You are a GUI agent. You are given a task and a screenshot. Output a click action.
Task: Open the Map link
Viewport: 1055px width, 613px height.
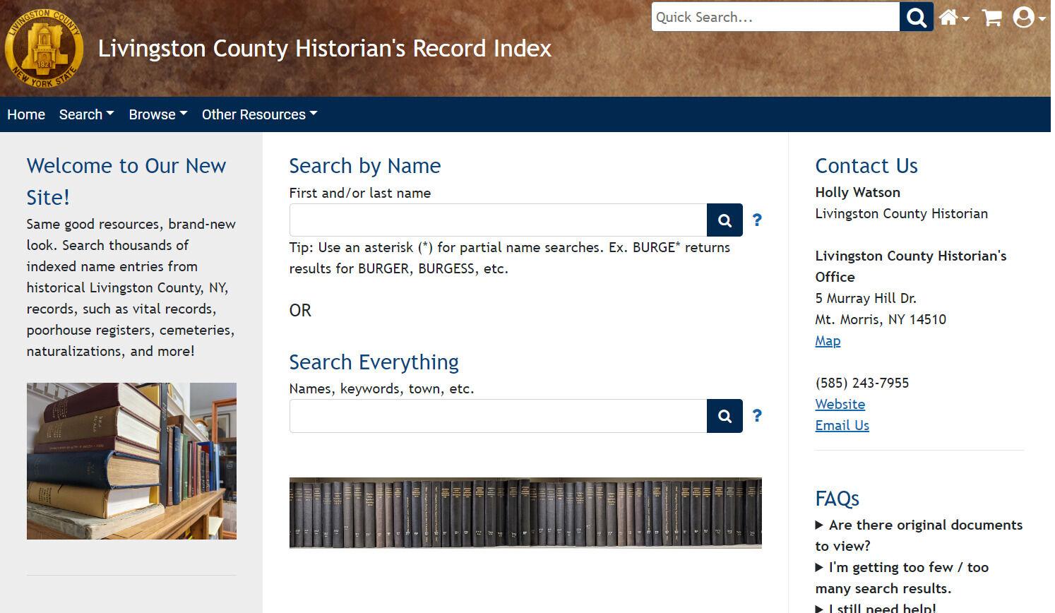[x=827, y=340]
